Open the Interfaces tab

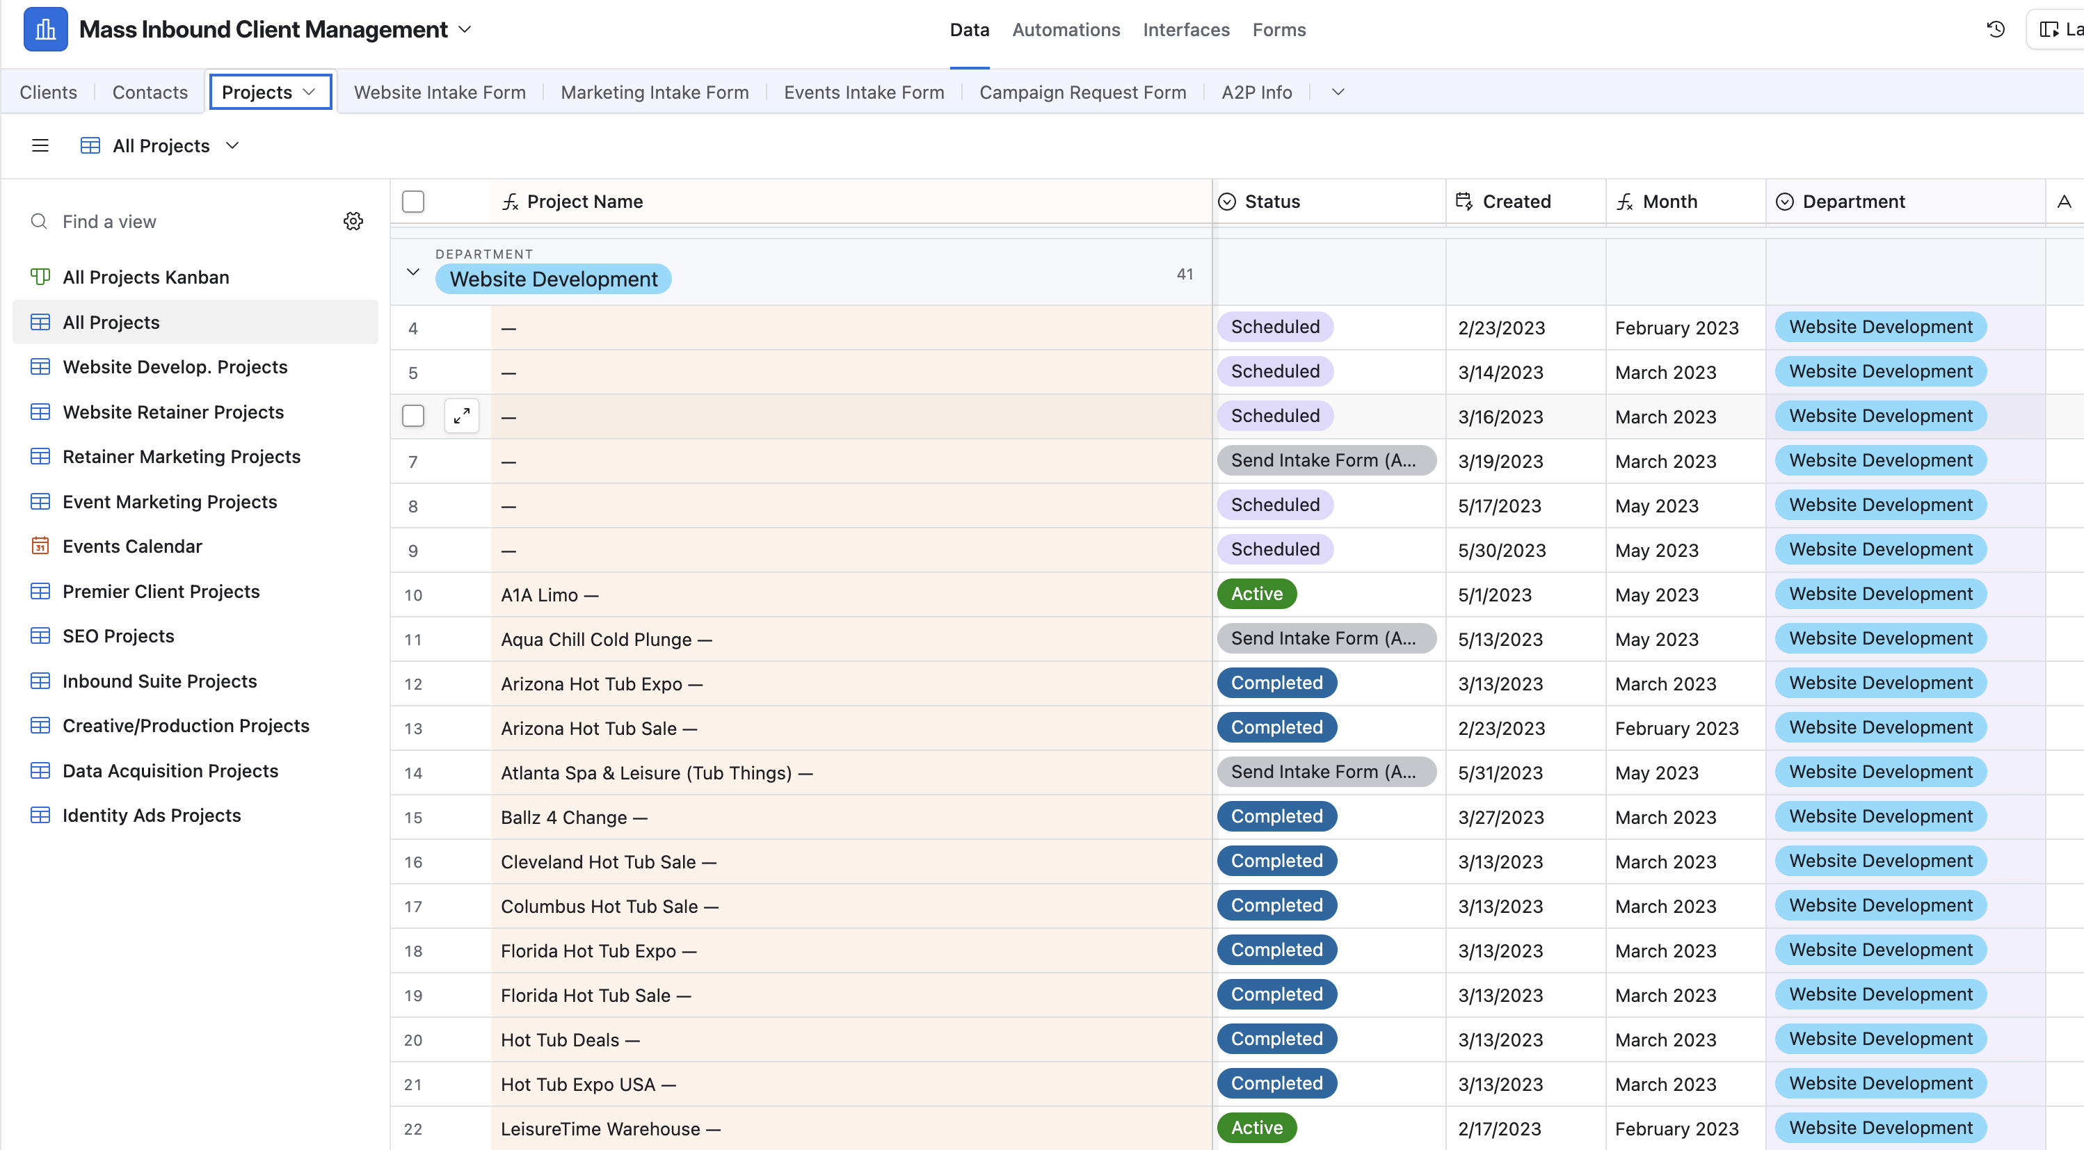(x=1186, y=30)
